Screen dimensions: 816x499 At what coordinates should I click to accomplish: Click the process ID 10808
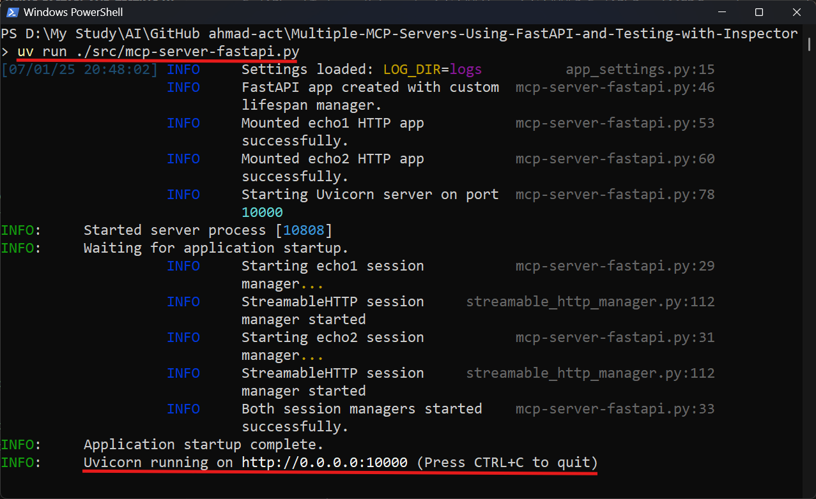(304, 230)
